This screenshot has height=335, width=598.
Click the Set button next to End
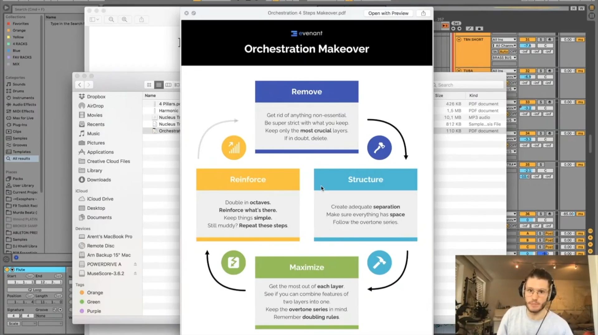pos(59,276)
